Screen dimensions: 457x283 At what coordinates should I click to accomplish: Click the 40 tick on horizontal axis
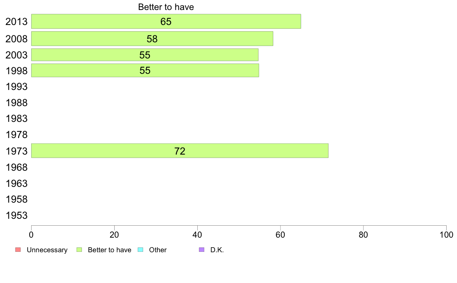pos(197,235)
